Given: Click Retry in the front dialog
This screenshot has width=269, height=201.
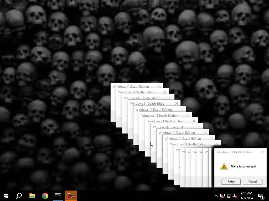Looking at the screenshot, I should 231,182.
